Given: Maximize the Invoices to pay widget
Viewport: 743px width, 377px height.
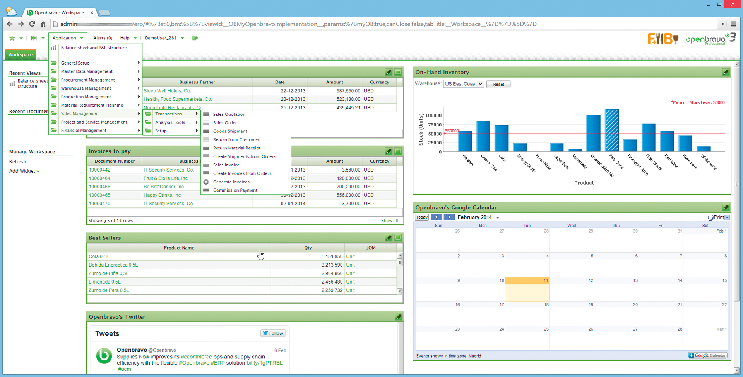Looking at the screenshot, I should tap(398, 151).
